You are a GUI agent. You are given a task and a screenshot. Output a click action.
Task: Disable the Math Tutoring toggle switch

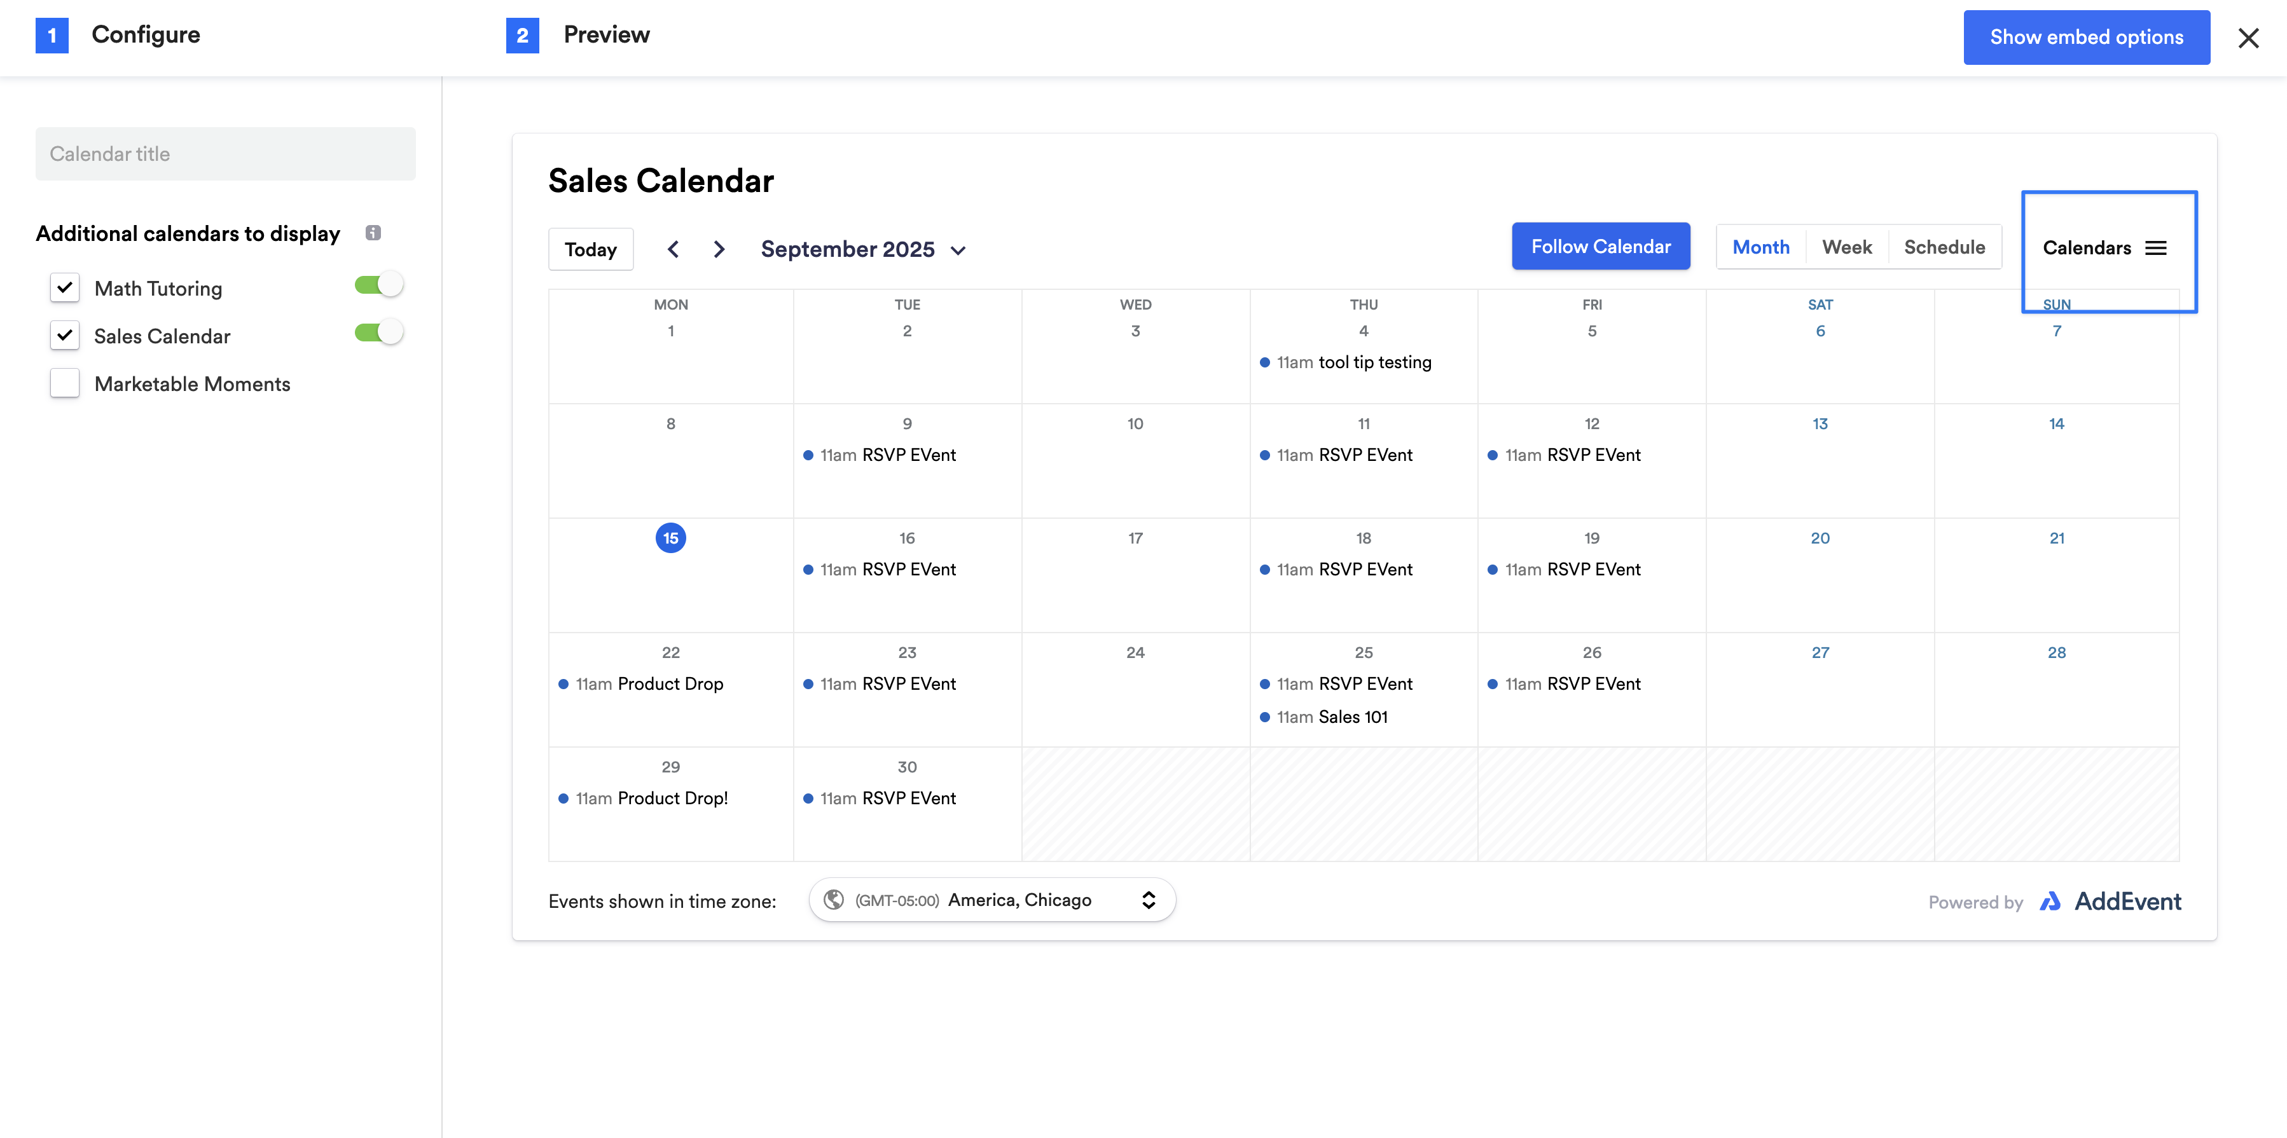pos(379,285)
